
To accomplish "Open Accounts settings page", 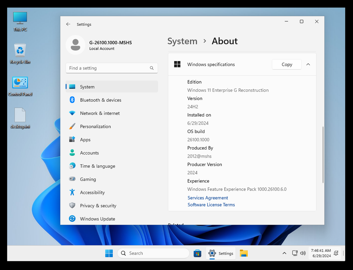I will pyautogui.click(x=112, y=153).
